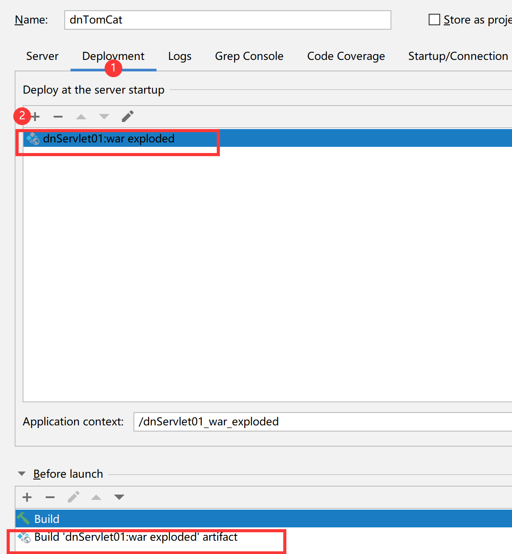Select the Build task row
Viewport: 512px width, 554px height.
coord(264,519)
